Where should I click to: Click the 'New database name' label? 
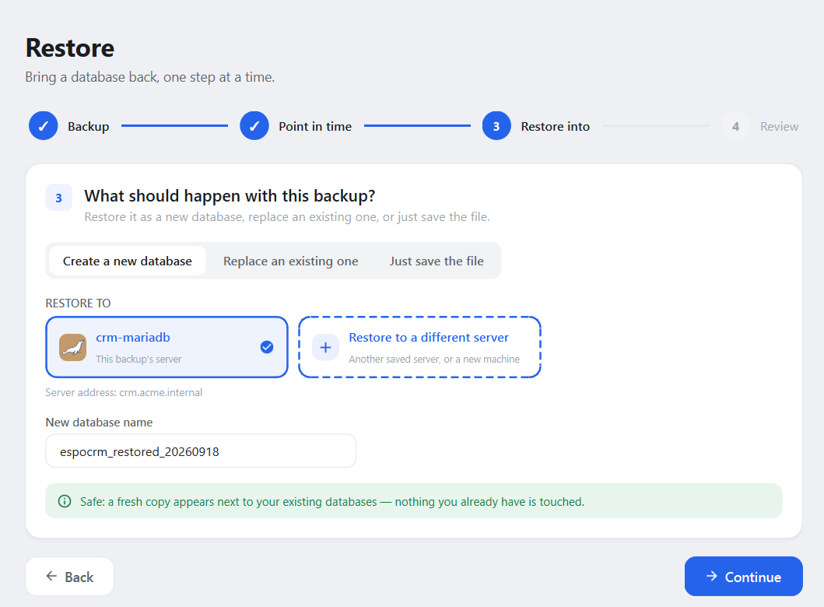pos(100,423)
